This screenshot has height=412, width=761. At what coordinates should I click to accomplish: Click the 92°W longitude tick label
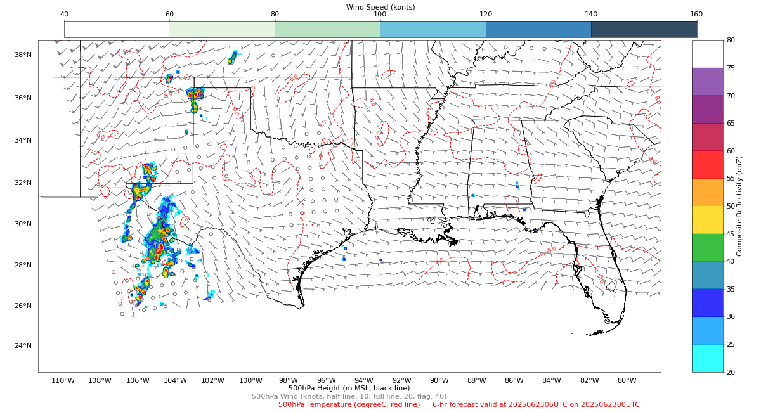(401, 380)
